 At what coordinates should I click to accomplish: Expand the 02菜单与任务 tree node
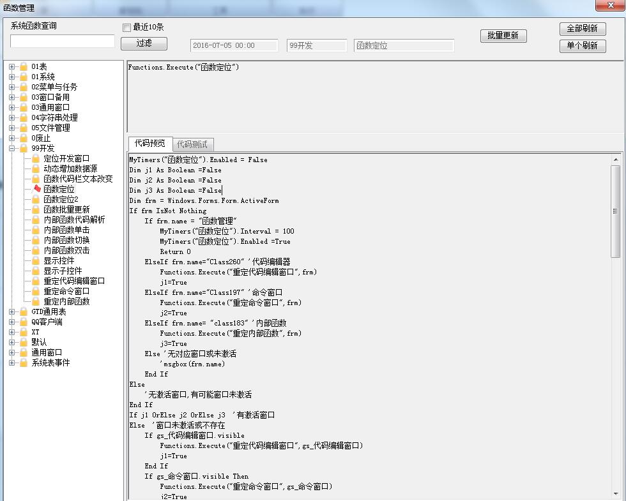point(11,87)
